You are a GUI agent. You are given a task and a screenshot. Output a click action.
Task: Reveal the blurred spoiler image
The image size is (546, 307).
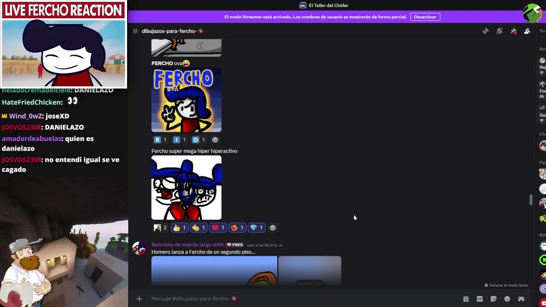[x=310, y=271]
